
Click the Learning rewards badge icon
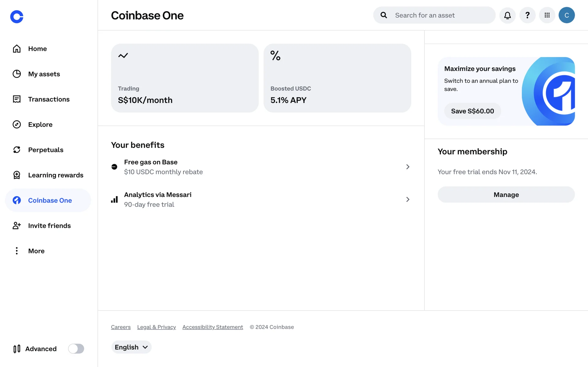click(x=17, y=175)
